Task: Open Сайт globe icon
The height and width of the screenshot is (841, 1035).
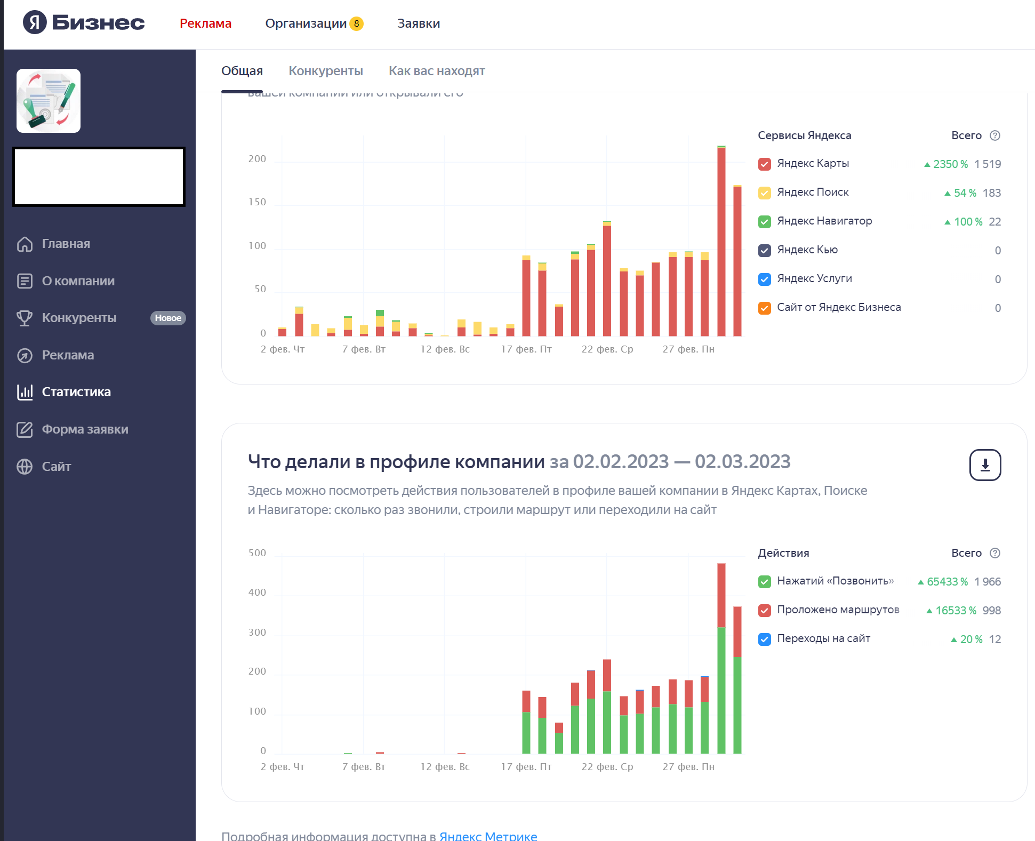Action: 25,467
